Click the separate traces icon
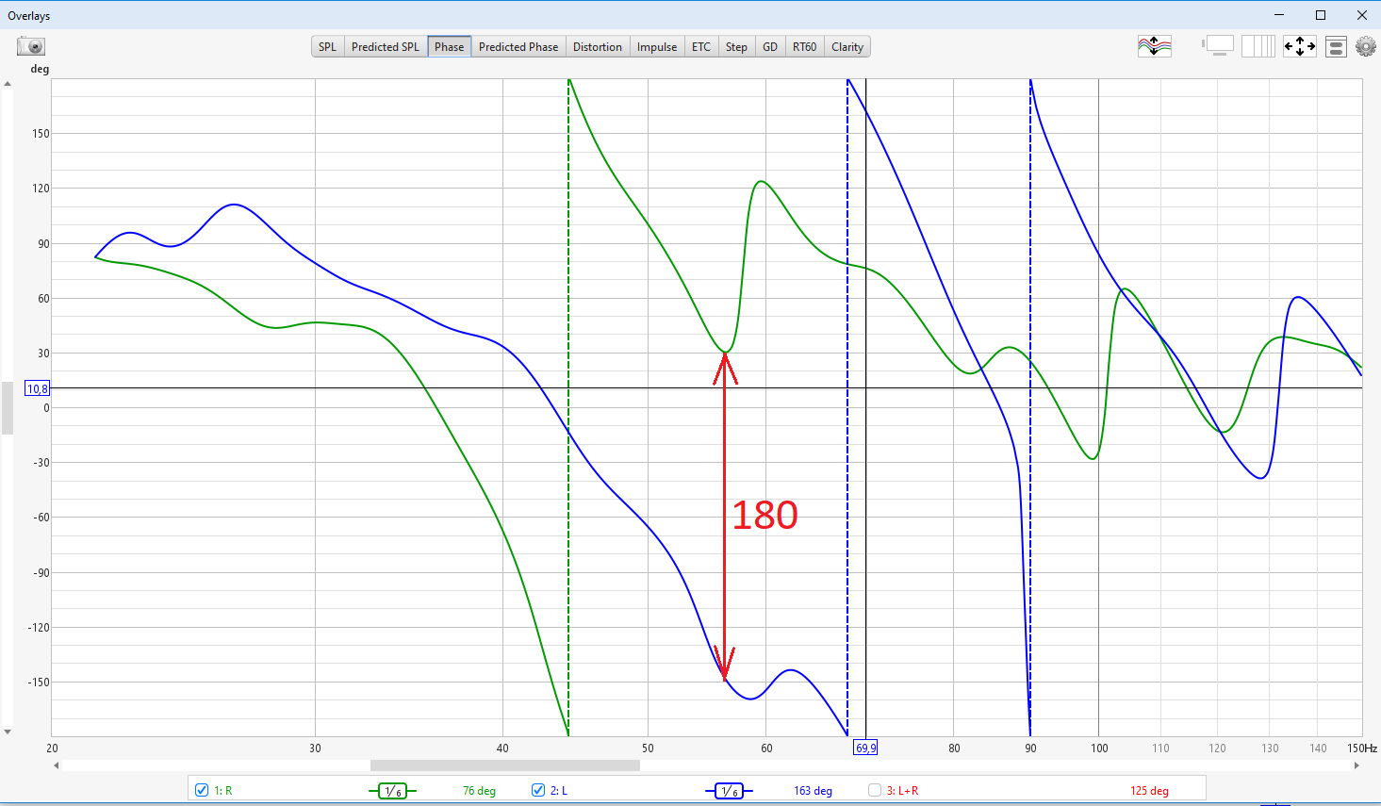Screen dimensions: 1381x806 tap(1155, 46)
